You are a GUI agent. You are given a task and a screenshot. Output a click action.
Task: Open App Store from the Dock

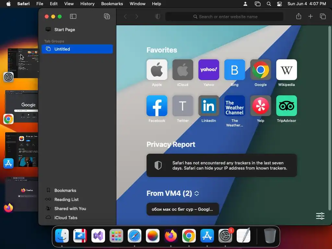tap(207, 235)
